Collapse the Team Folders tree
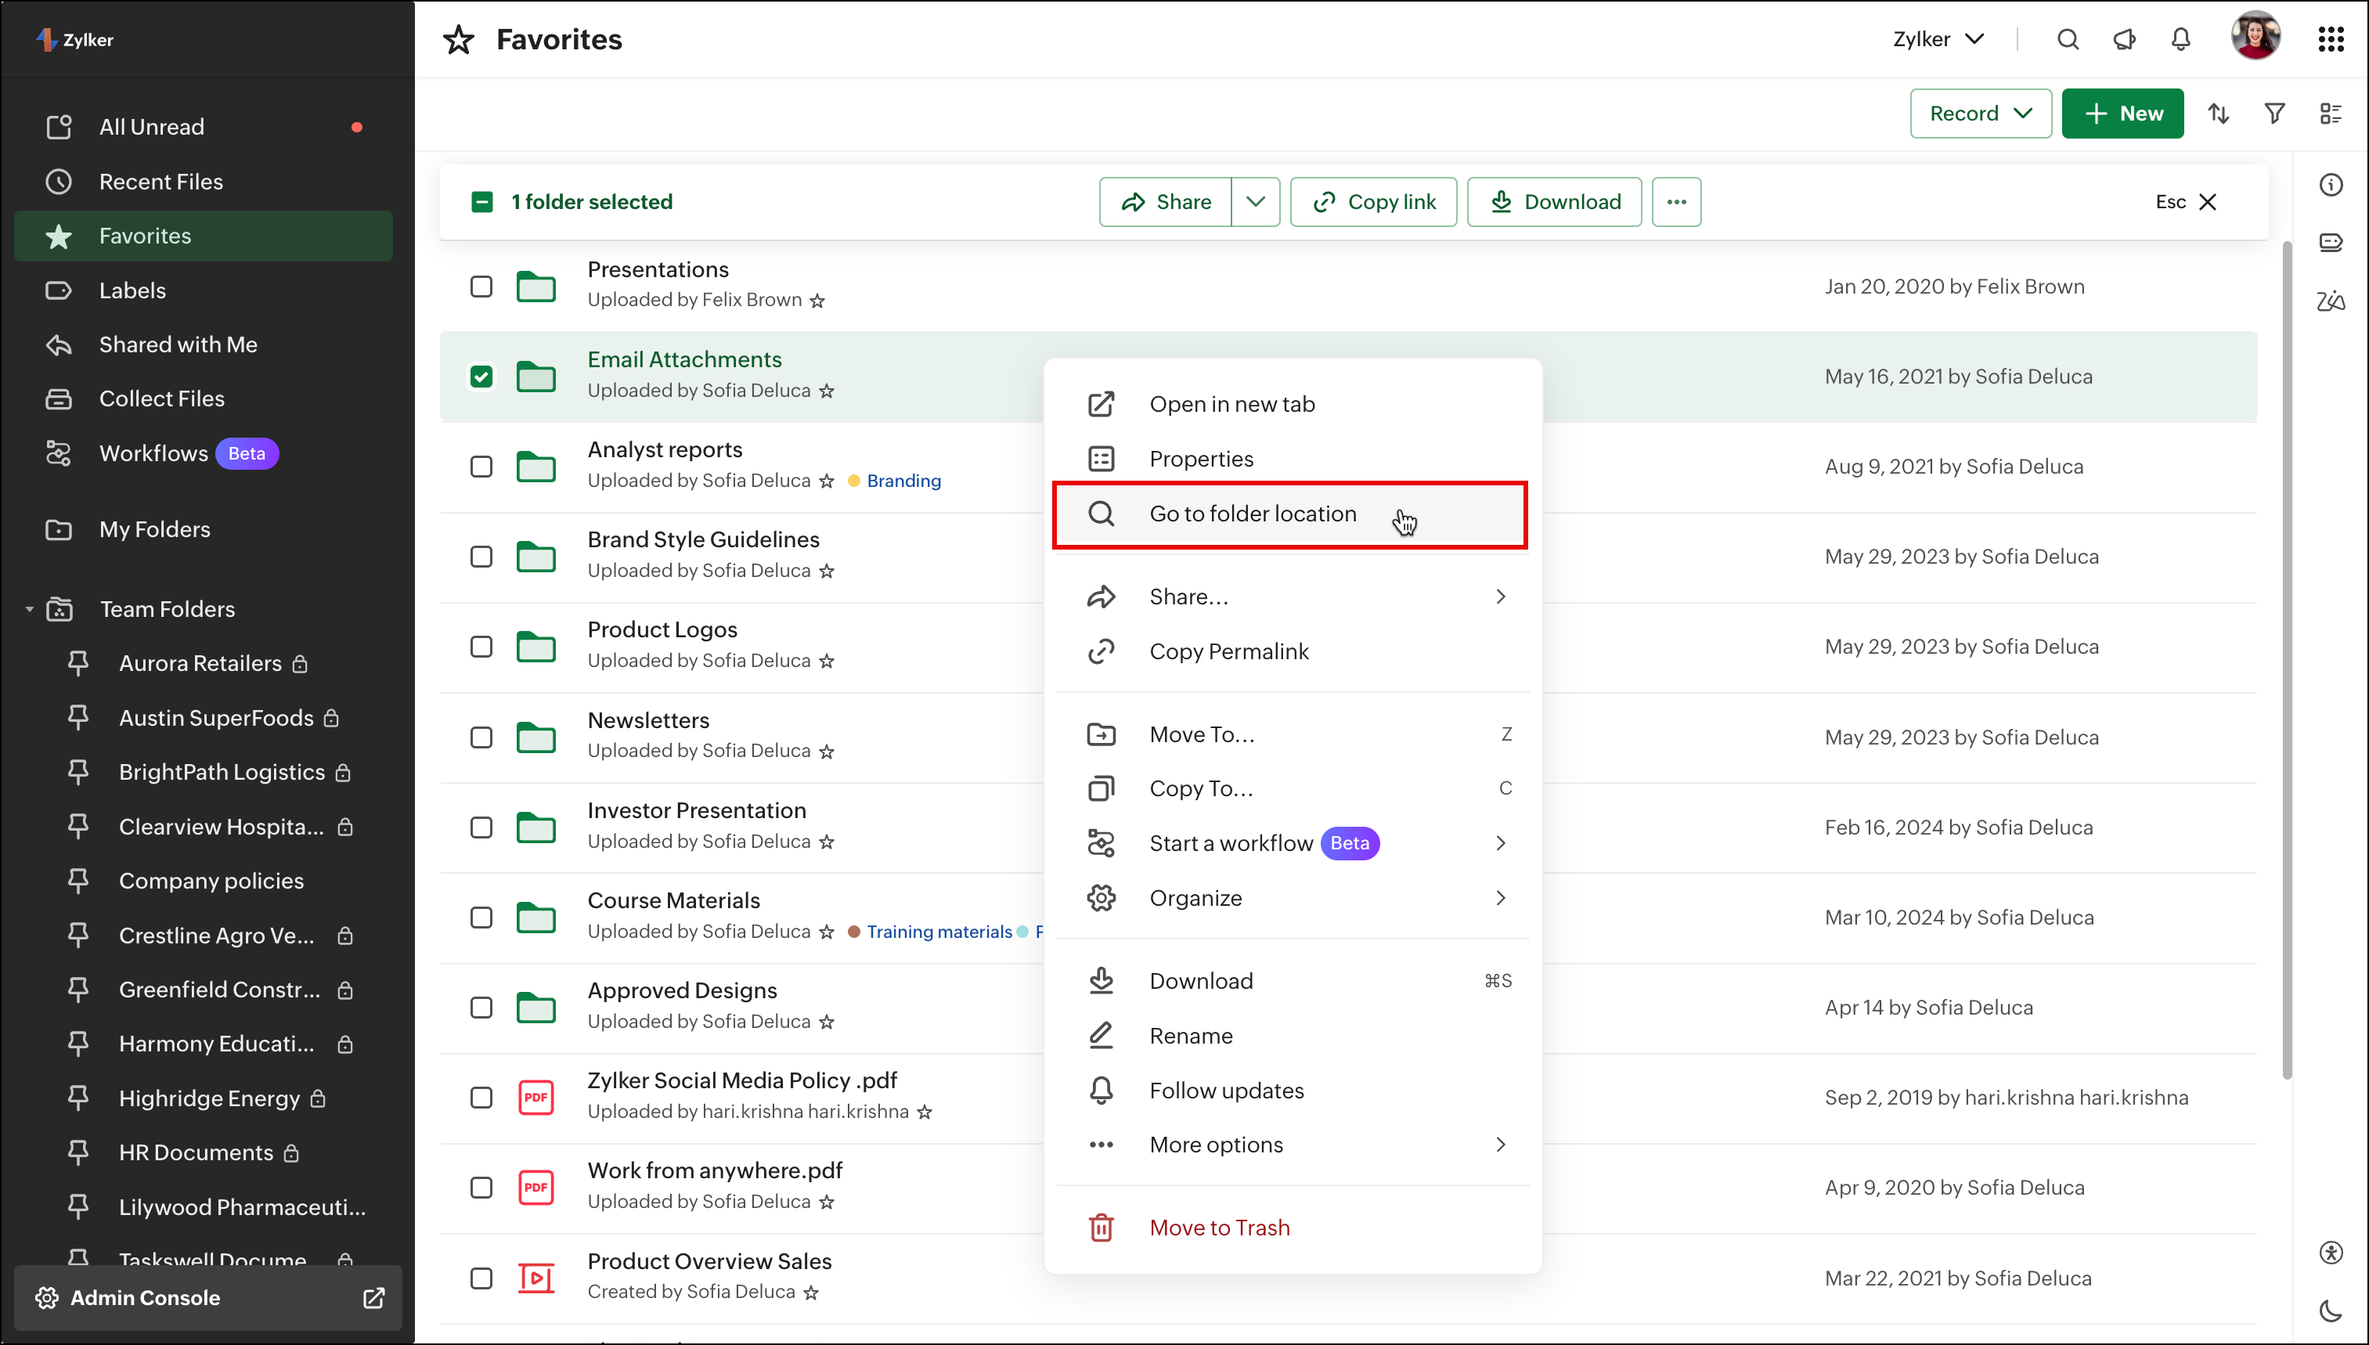 tap(29, 610)
